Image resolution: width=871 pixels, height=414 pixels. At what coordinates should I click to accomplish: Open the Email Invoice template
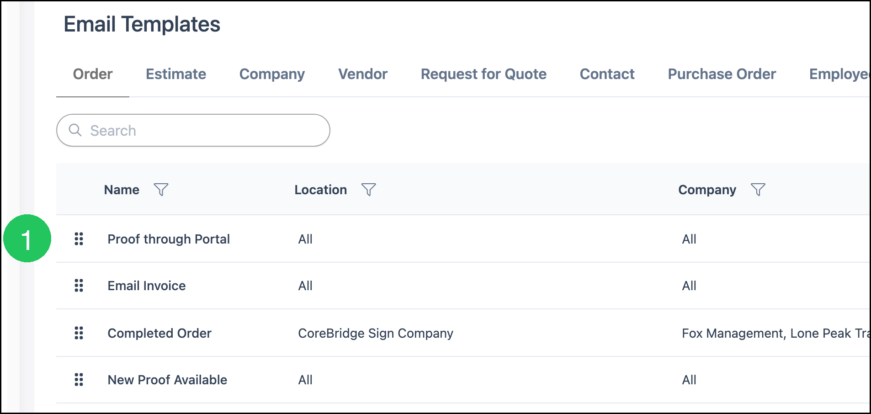[147, 286]
